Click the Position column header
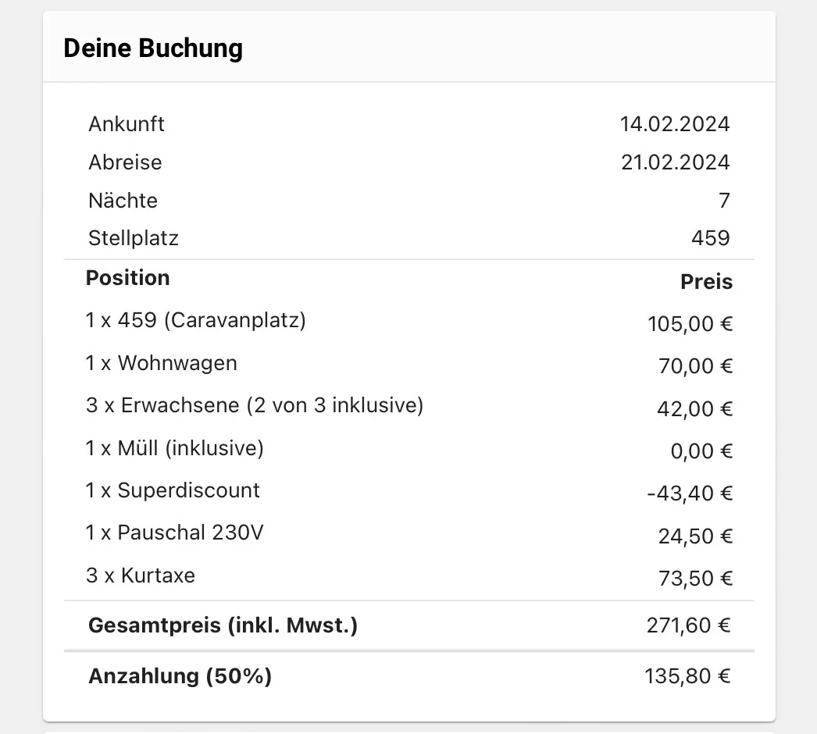 (x=127, y=278)
